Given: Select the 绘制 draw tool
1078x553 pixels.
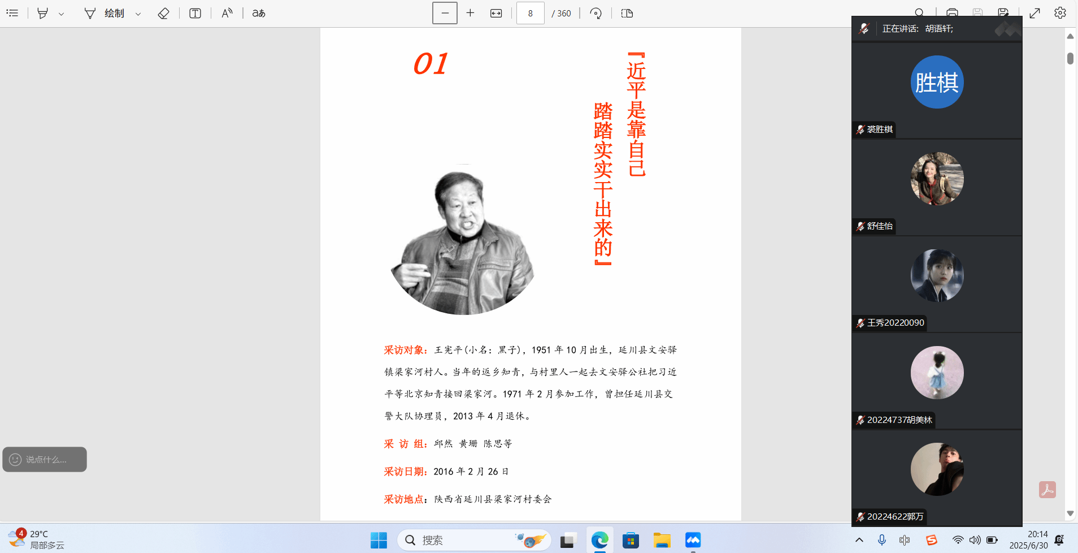Looking at the screenshot, I should (x=105, y=13).
